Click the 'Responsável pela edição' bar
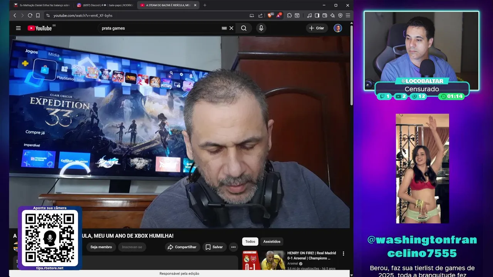Screen dimensions: 493x277 pos(179,274)
